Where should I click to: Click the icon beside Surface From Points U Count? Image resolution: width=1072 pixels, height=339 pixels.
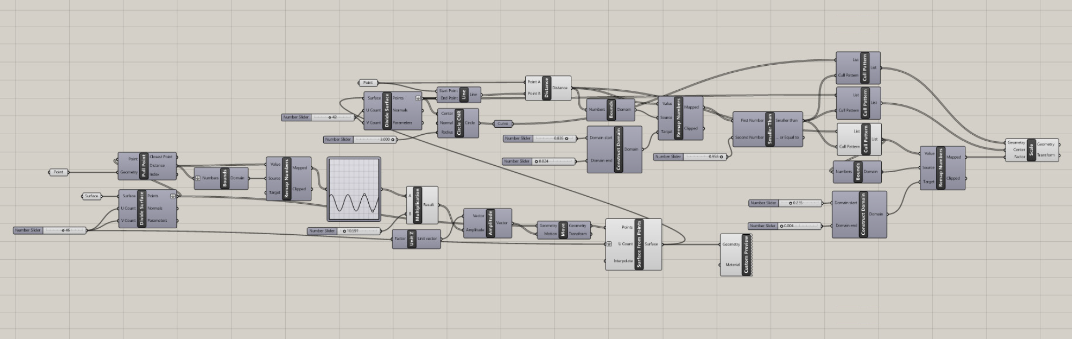coord(609,244)
